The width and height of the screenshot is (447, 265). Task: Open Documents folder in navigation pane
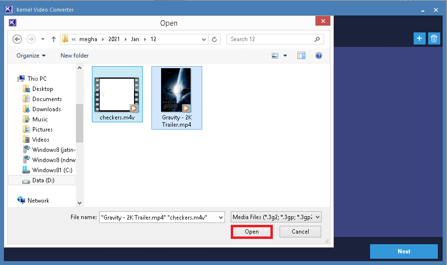(47, 99)
